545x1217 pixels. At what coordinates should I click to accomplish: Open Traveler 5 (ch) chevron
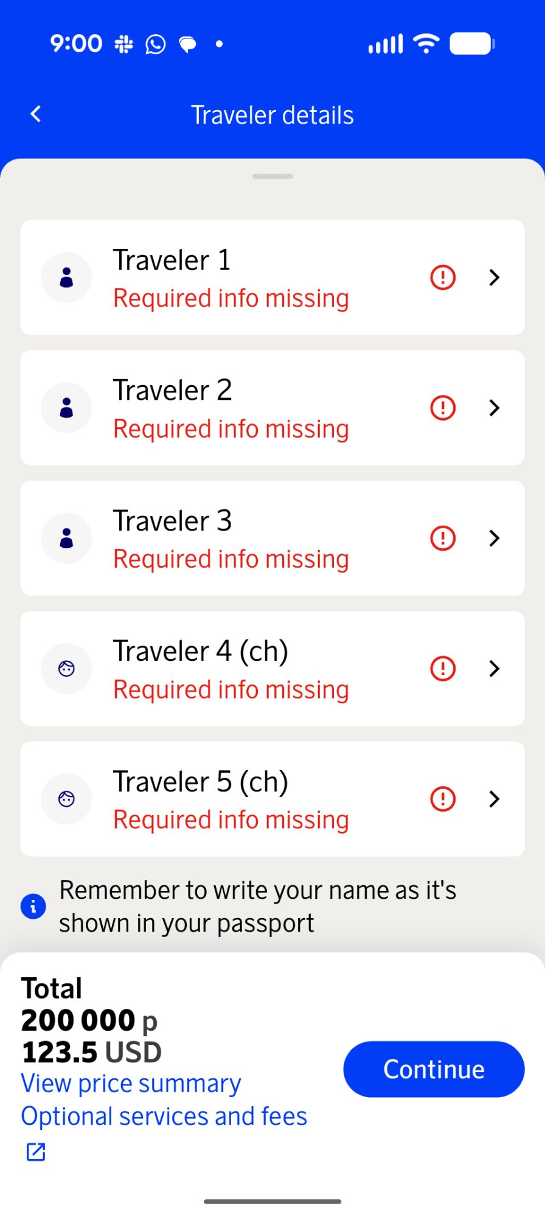(x=495, y=799)
